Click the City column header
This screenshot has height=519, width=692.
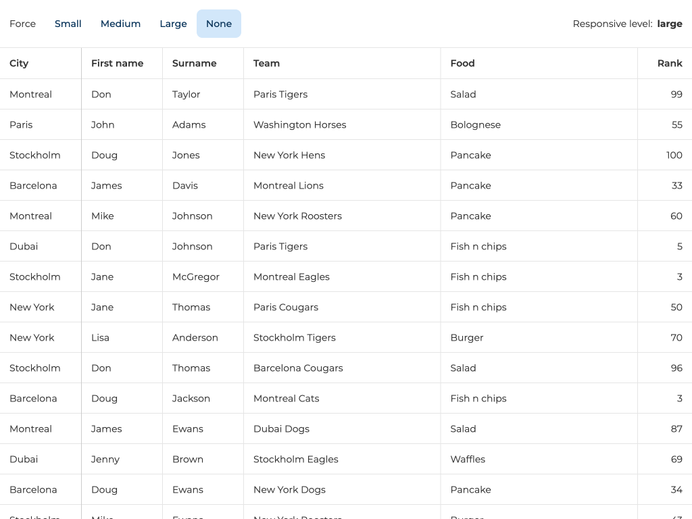(19, 64)
